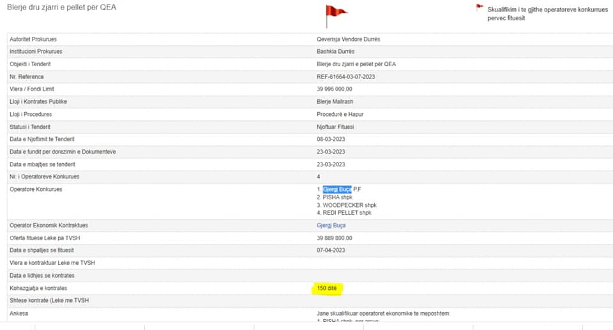This screenshot has height=330, width=613.
Task: Click the PISHA shpk operator entry
Action: (337, 197)
